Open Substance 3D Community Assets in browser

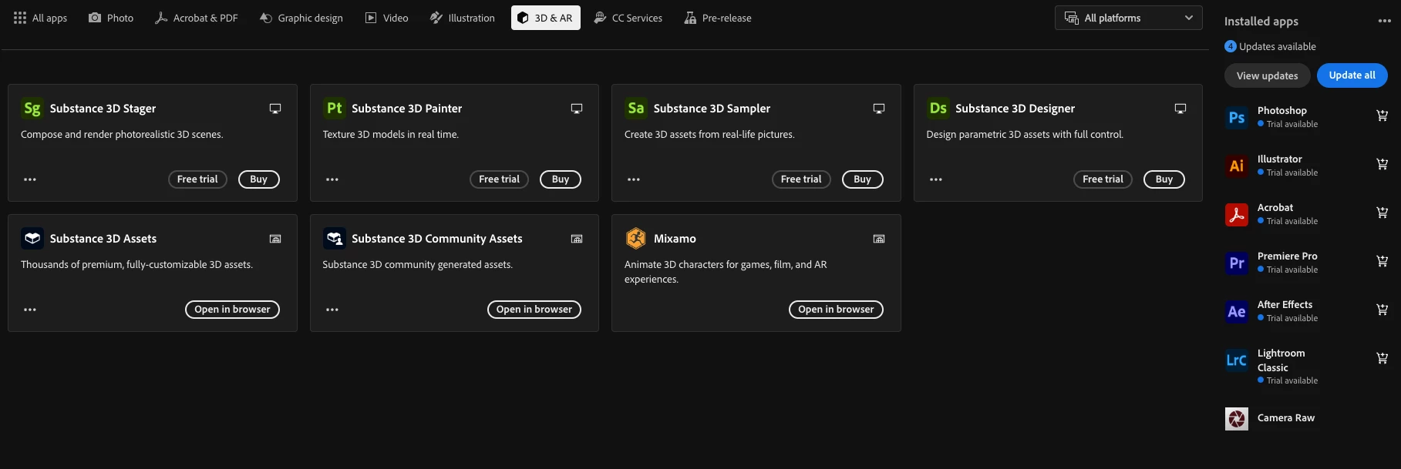click(x=534, y=310)
